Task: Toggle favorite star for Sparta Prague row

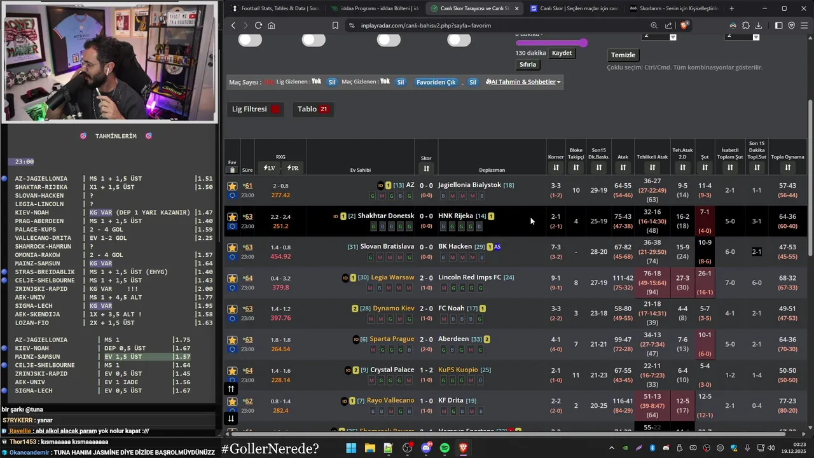Action: pos(232,340)
